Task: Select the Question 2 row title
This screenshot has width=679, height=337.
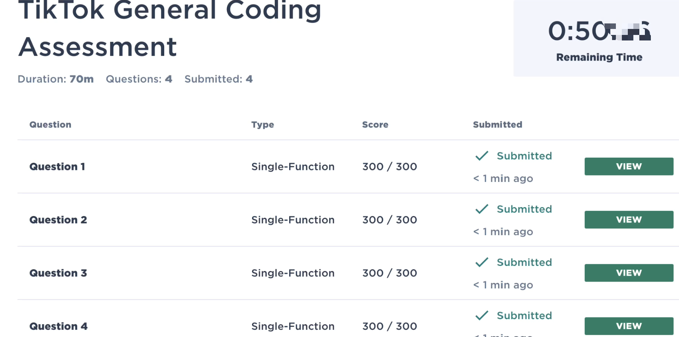Action: click(58, 220)
